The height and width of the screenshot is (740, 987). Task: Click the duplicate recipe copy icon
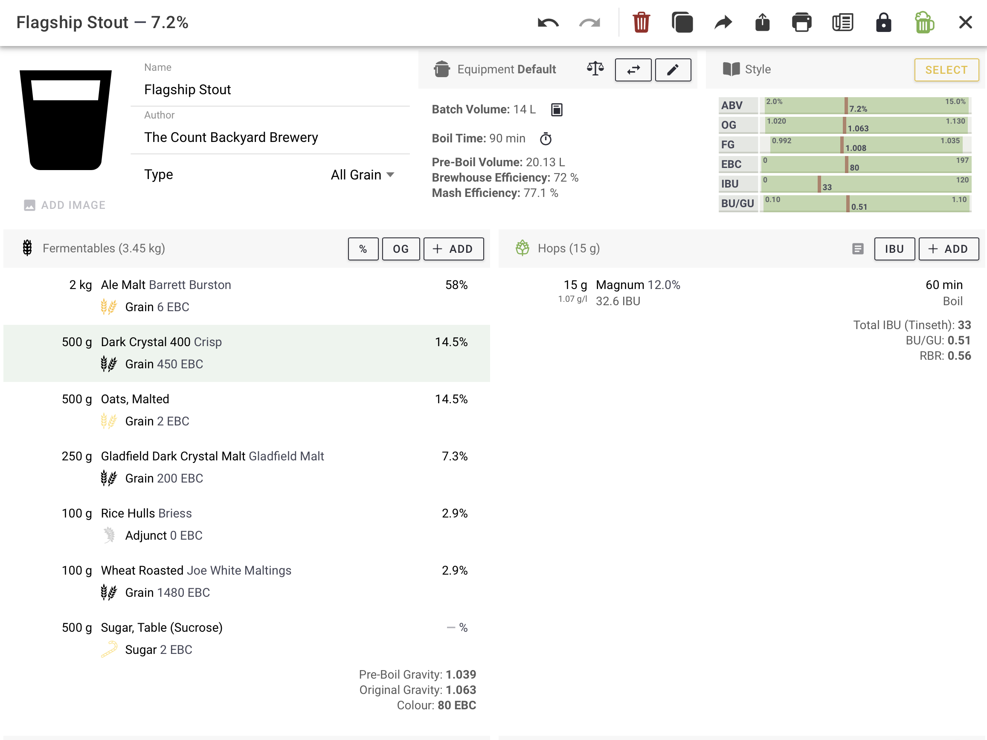682,22
